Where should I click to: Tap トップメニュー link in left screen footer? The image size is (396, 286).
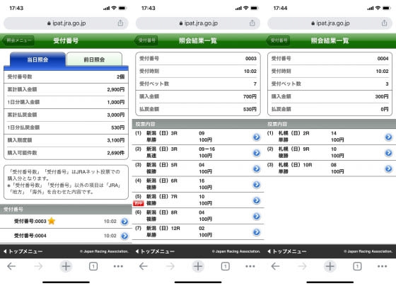point(23,251)
